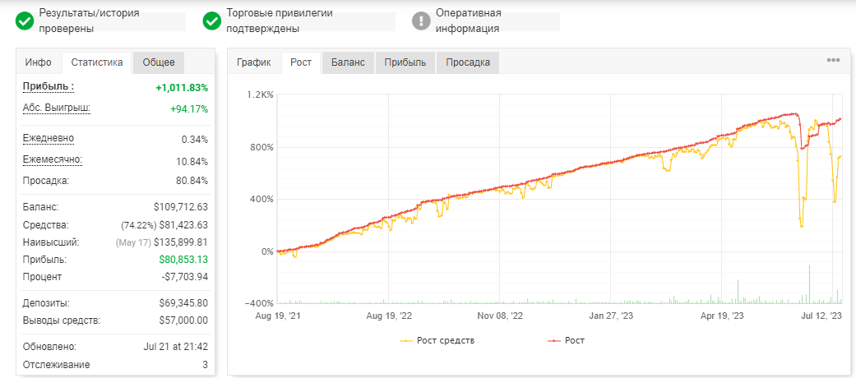
Task: Click the Депозиты: label
Action: [x=46, y=303]
